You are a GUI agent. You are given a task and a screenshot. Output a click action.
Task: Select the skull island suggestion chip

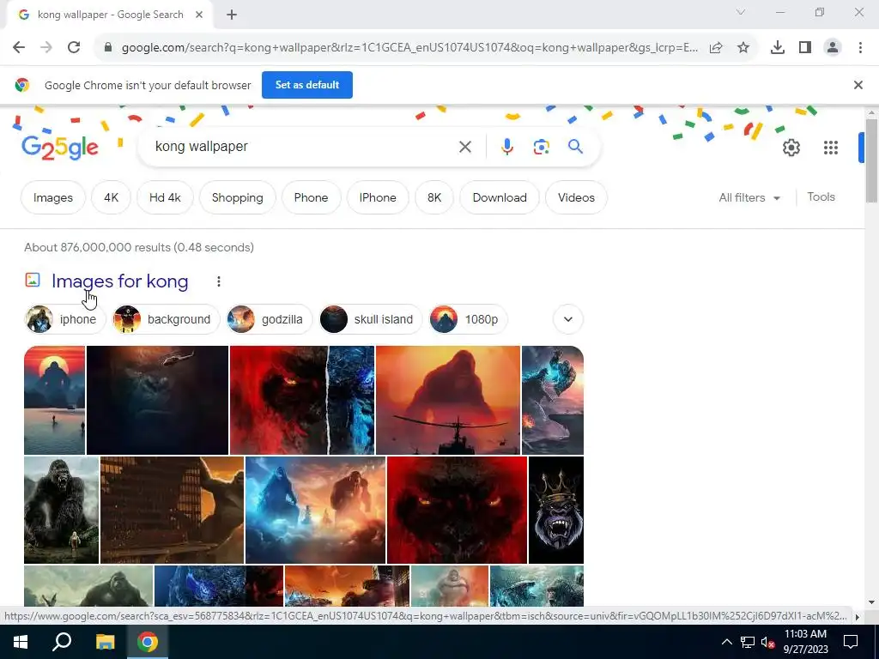[371, 319]
